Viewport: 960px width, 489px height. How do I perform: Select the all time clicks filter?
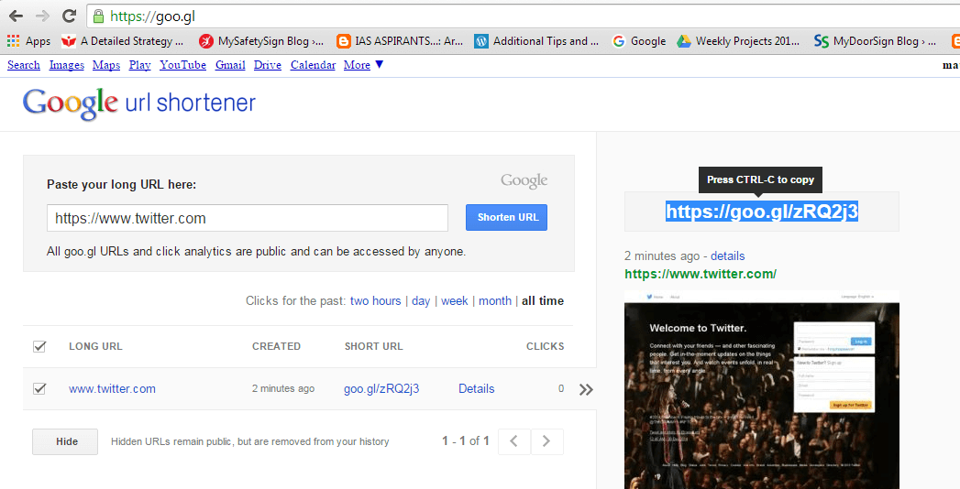click(x=543, y=300)
